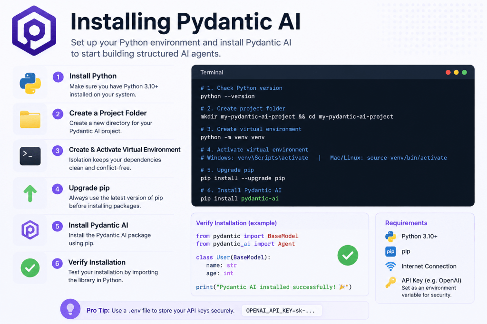Click the 'Windows: venv\Scripts\activate' terminal comment
Image resolution: width=487 pixels, height=324 pixels.
[x=254, y=158]
